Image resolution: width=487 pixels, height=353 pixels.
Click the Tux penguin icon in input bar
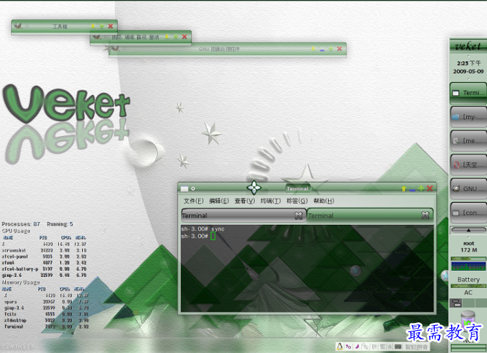340,346
